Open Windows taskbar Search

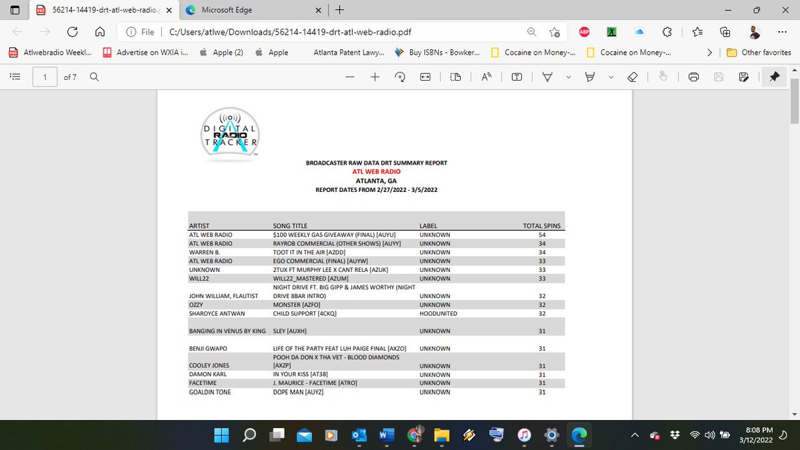pos(249,435)
